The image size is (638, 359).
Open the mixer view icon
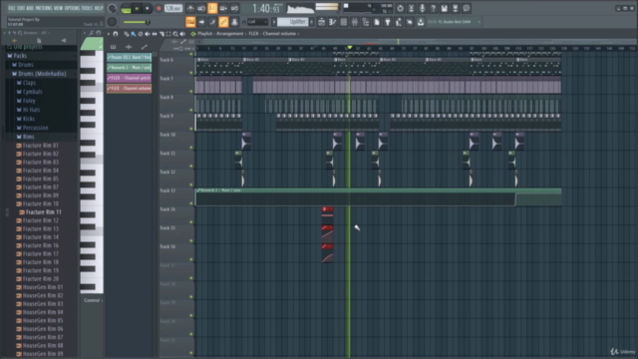pos(355,22)
